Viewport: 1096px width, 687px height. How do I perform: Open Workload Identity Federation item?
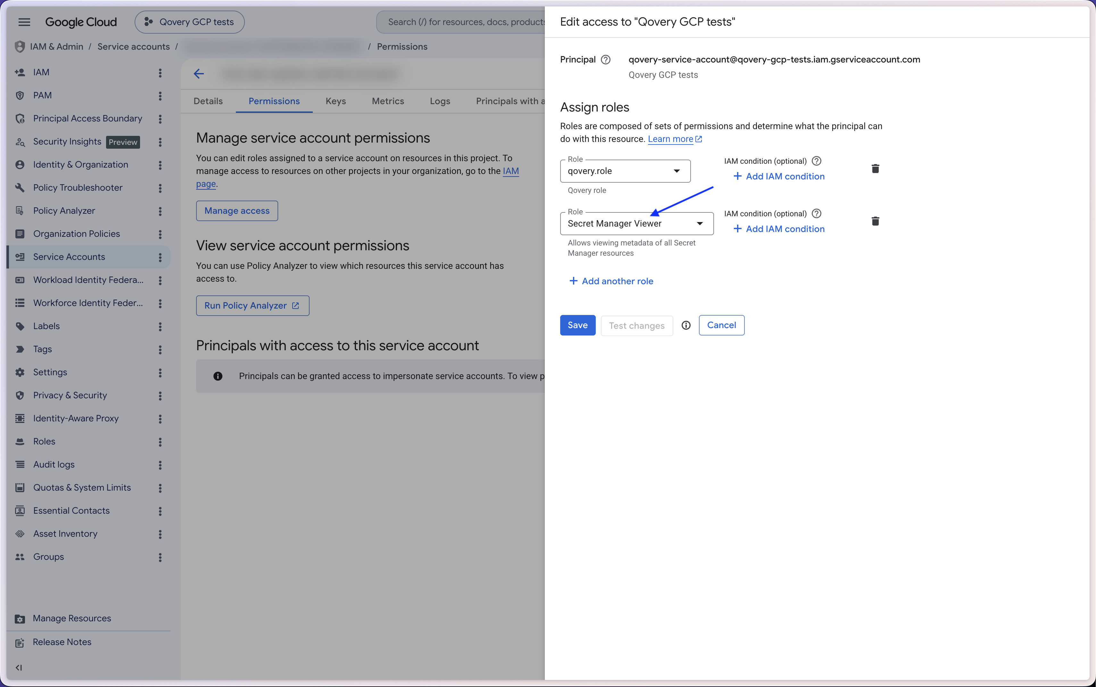(88, 280)
